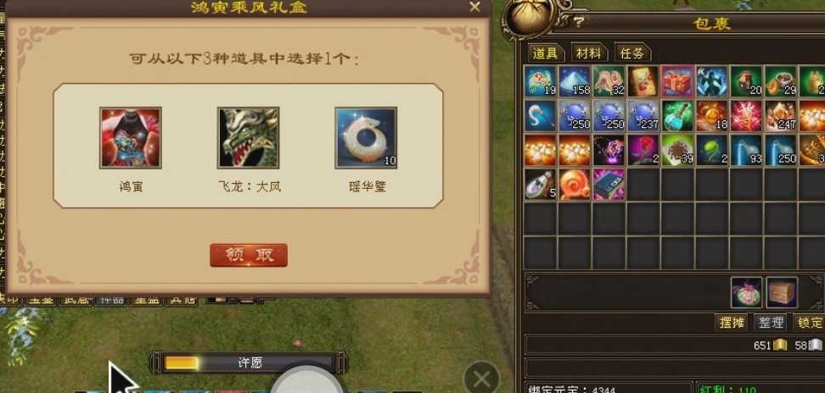Viewport: 825px width, 393px height.
Task: Click the red rose item with count 2
Action: click(643, 150)
